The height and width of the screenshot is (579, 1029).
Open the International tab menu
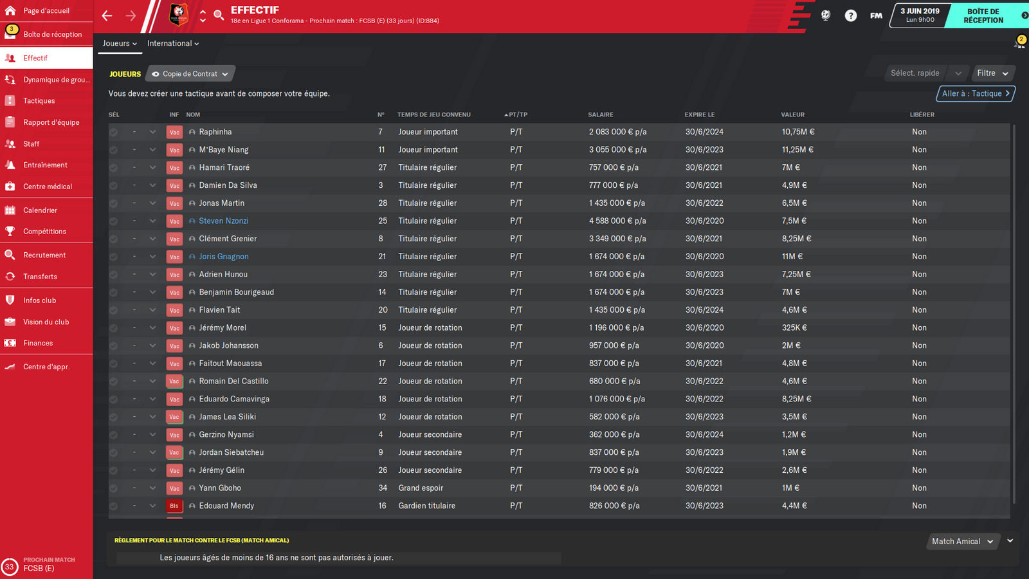click(173, 44)
